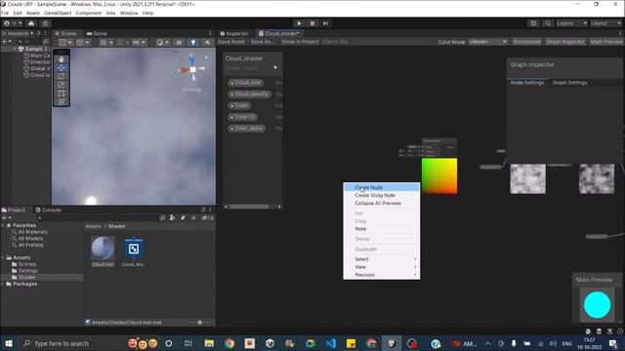The height and width of the screenshot is (351, 625).
Task: Select the Scale tool in Scene overlay
Action: tap(62, 85)
